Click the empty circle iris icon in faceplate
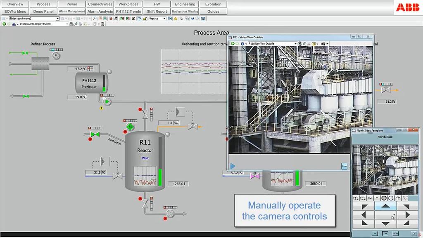Image resolution: width=423 pixels, height=238 pixels. tap(391, 198)
